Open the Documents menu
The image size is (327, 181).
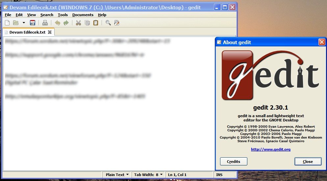(x=83, y=15)
